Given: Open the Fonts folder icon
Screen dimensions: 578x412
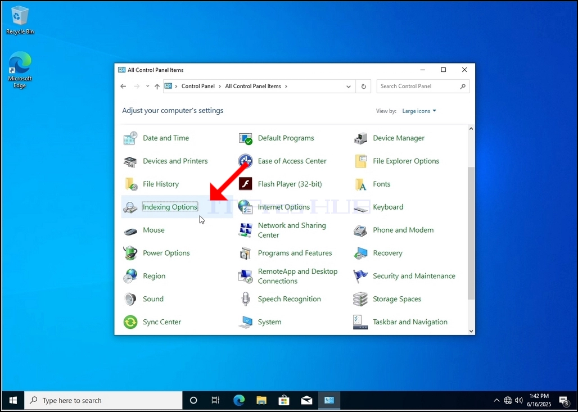Looking at the screenshot, I should click(x=360, y=184).
